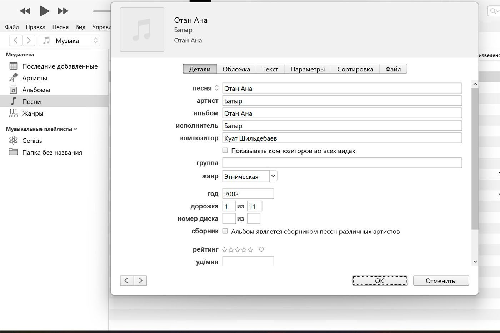Click the rewind playback button
500x333 pixels.
25,11
